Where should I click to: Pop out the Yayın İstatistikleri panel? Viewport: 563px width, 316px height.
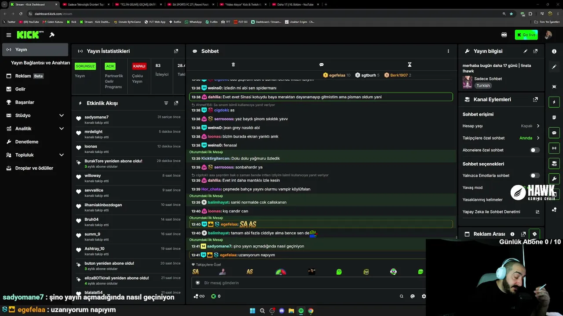176,51
